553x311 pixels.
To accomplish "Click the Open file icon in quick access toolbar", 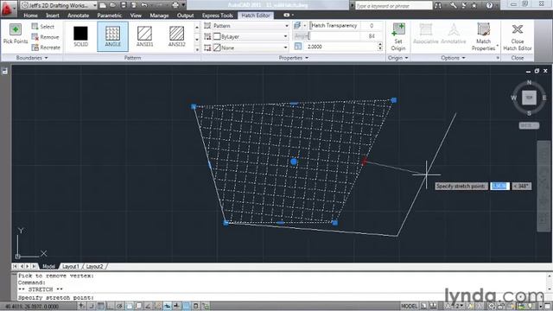I will [113, 5].
